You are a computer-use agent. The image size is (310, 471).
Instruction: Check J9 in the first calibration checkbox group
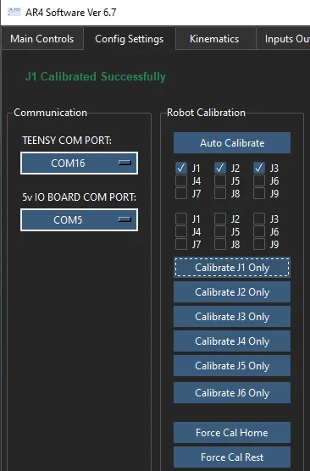[259, 193]
